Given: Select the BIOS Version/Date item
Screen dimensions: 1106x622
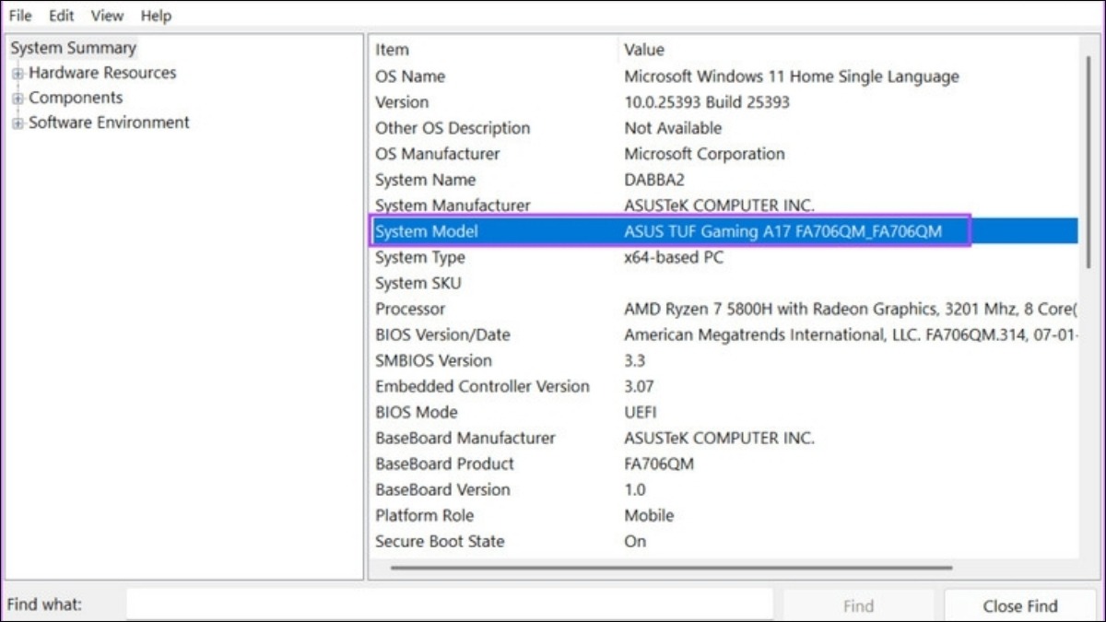Looking at the screenshot, I should pos(442,334).
